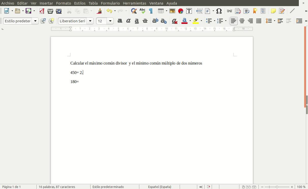The height and width of the screenshot is (189, 308).
Task: Toggle formatting marks with pilcrow icon
Action: (151, 11)
